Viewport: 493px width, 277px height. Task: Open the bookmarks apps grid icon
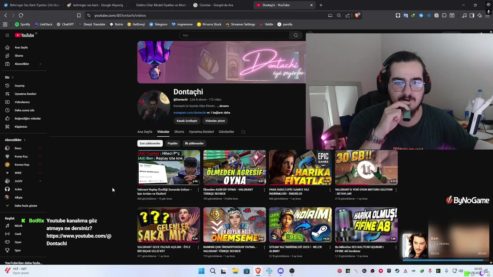[5, 24]
